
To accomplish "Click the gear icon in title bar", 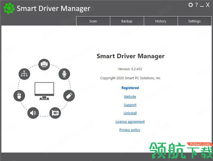I will tap(190, 5).
